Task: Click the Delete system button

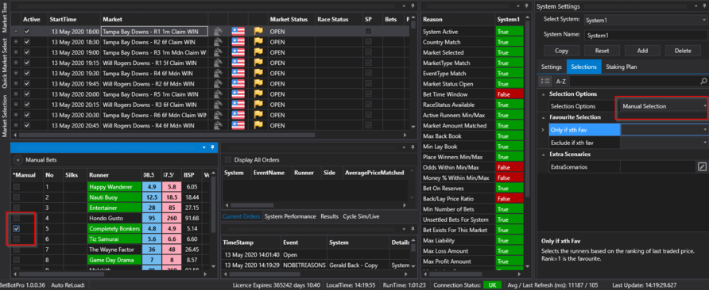Action: (683, 51)
